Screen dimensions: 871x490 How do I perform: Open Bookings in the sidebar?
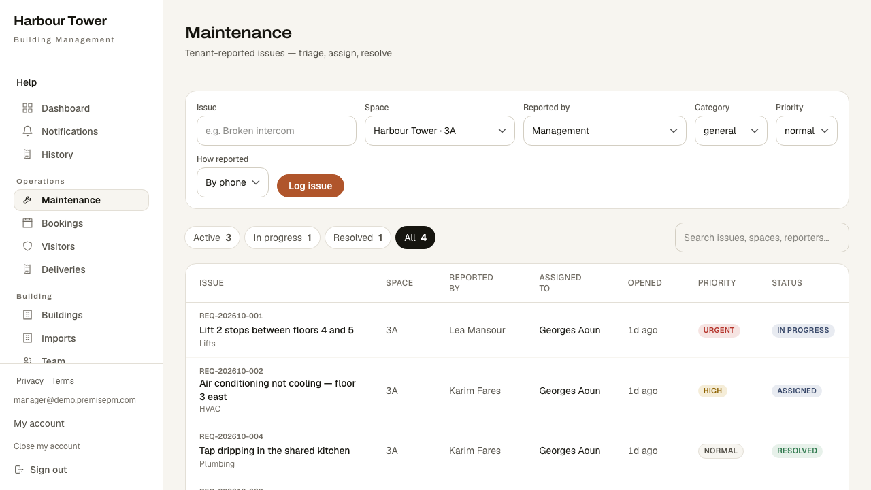81,223
